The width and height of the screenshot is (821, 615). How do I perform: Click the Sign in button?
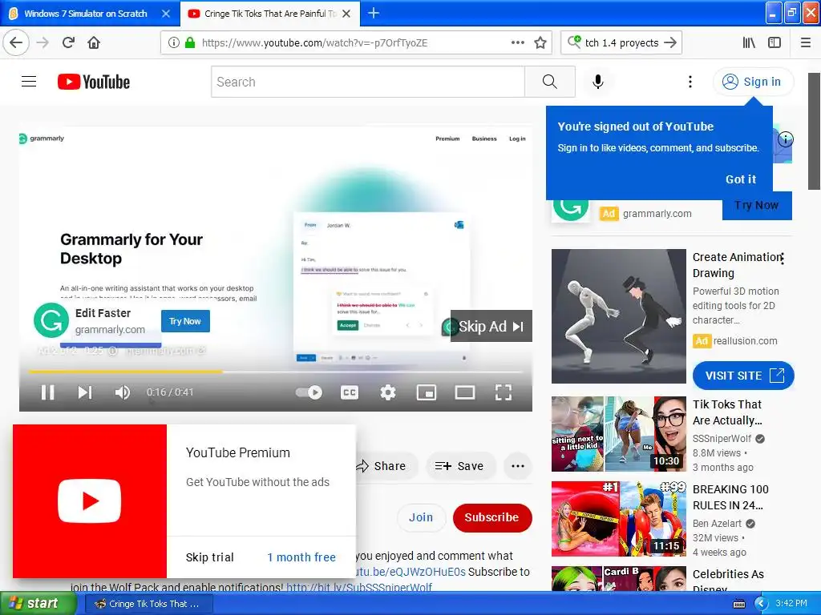click(x=753, y=82)
